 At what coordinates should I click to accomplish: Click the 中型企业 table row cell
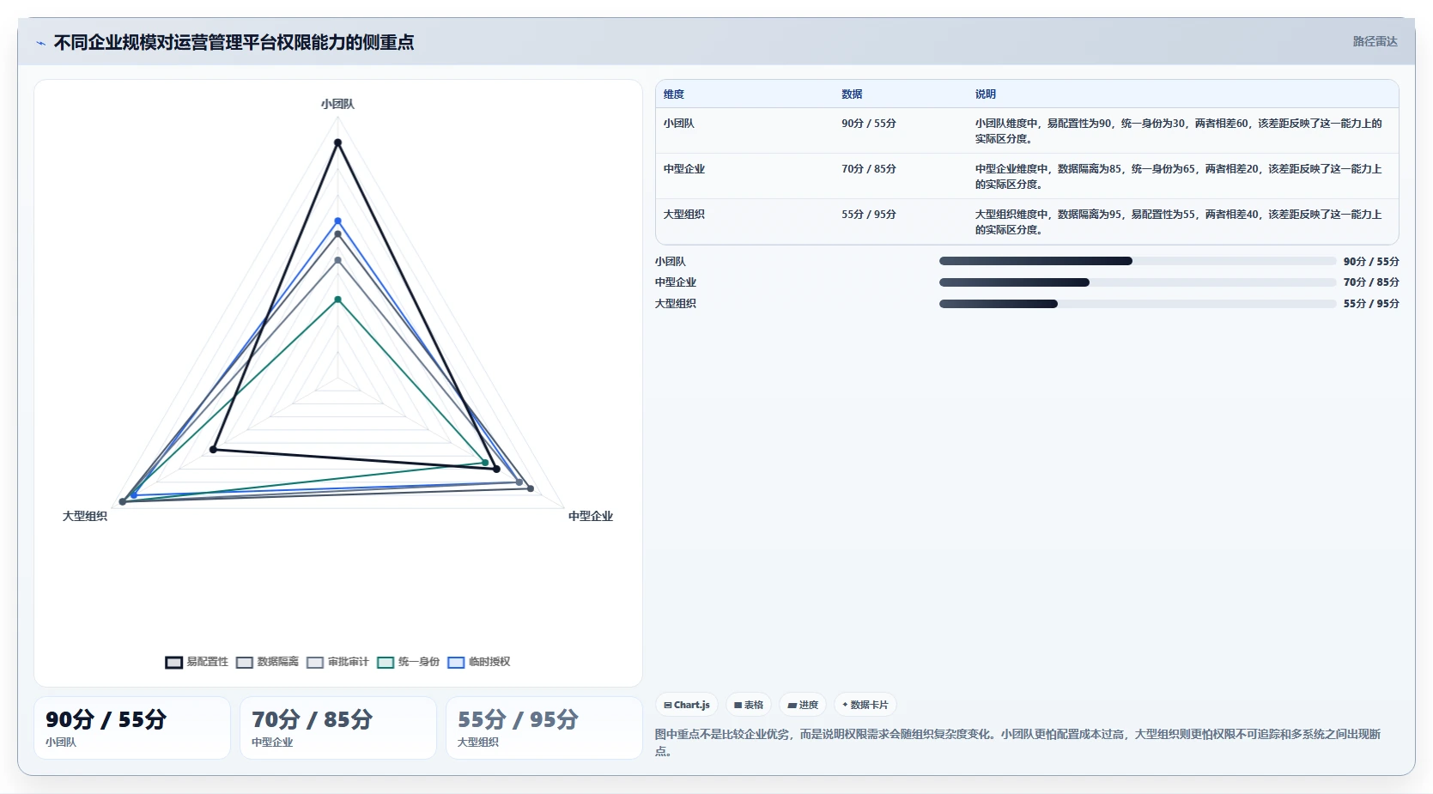coord(684,169)
